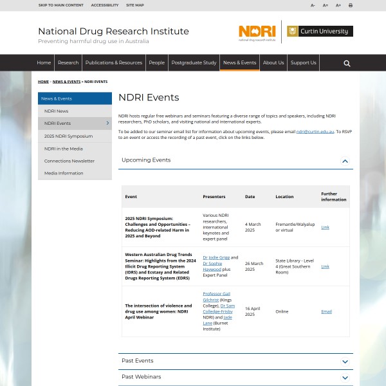Expand the Past Webinars section
This screenshot has height=386, width=386.
click(x=345, y=378)
